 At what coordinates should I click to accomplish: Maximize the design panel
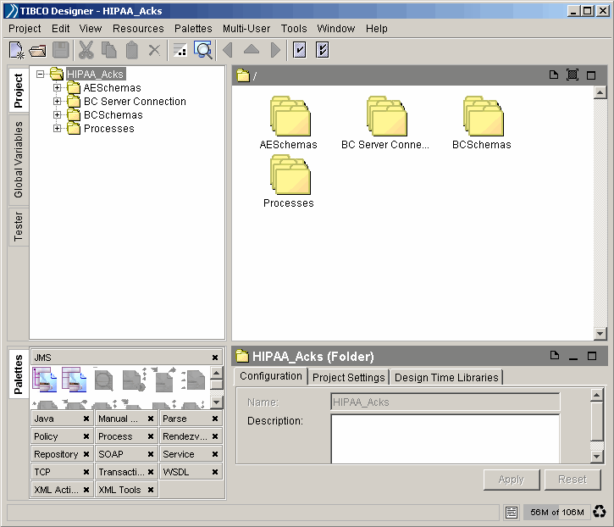pos(591,75)
